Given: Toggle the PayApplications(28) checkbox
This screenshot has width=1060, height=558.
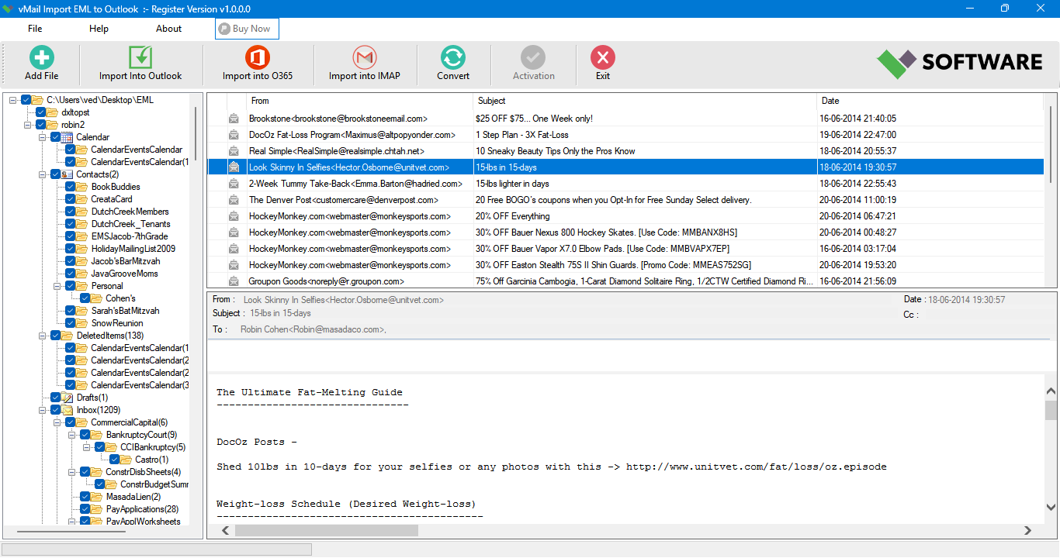Looking at the screenshot, I should [85, 509].
